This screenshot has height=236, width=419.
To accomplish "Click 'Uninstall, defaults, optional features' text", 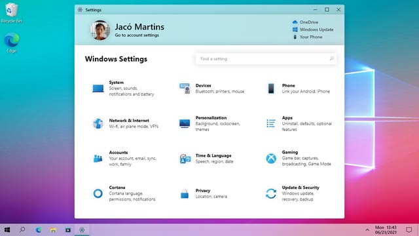I will coord(307,127).
